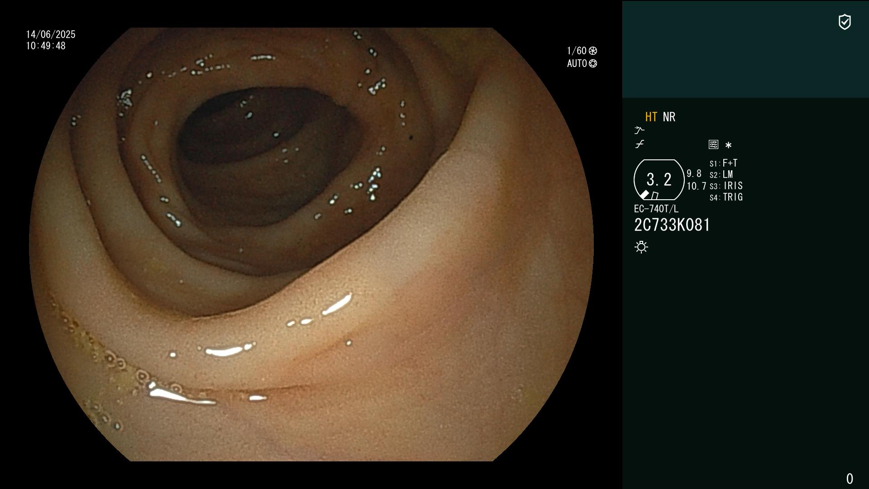This screenshot has height=489, width=869.
Task: Click the arrow-curve enhancement icon below HT
Action: pyautogui.click(x=639, y=130)
